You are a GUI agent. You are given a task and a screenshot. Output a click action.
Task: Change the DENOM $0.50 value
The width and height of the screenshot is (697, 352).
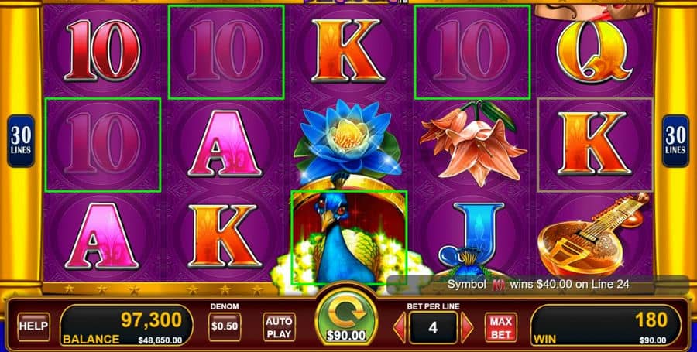[x=225, y=326]
